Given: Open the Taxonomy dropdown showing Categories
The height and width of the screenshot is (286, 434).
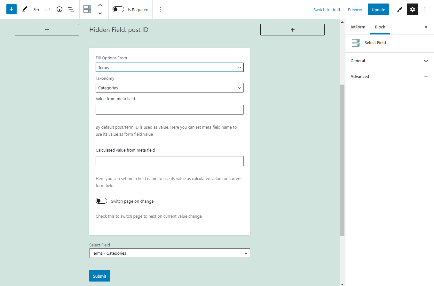Looking at the screenshot, I should coord(170,88).
